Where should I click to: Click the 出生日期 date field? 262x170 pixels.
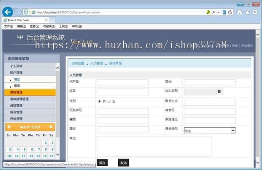(x=200, y=92)
